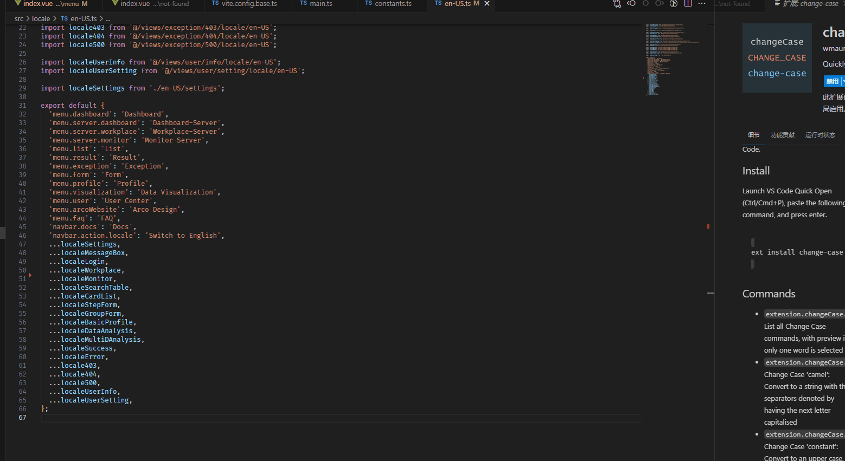Click TS icon in the breadcrumb path
The image size is (845, 461).
64,18
